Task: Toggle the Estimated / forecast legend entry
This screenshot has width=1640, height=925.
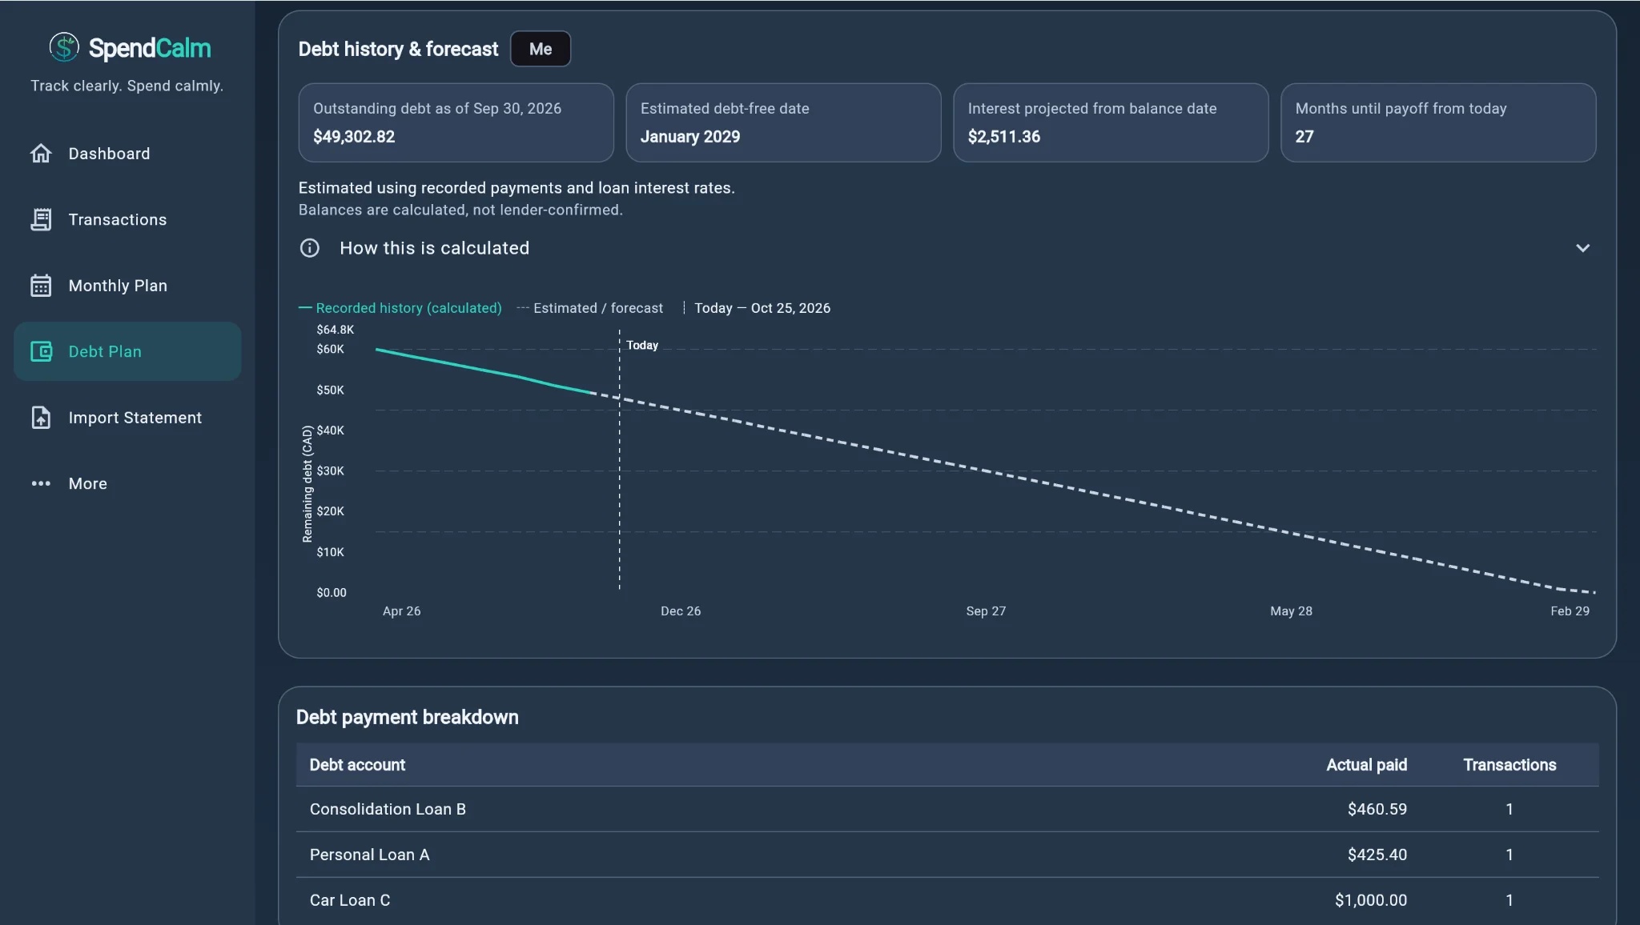Action: tap(590, 308)
